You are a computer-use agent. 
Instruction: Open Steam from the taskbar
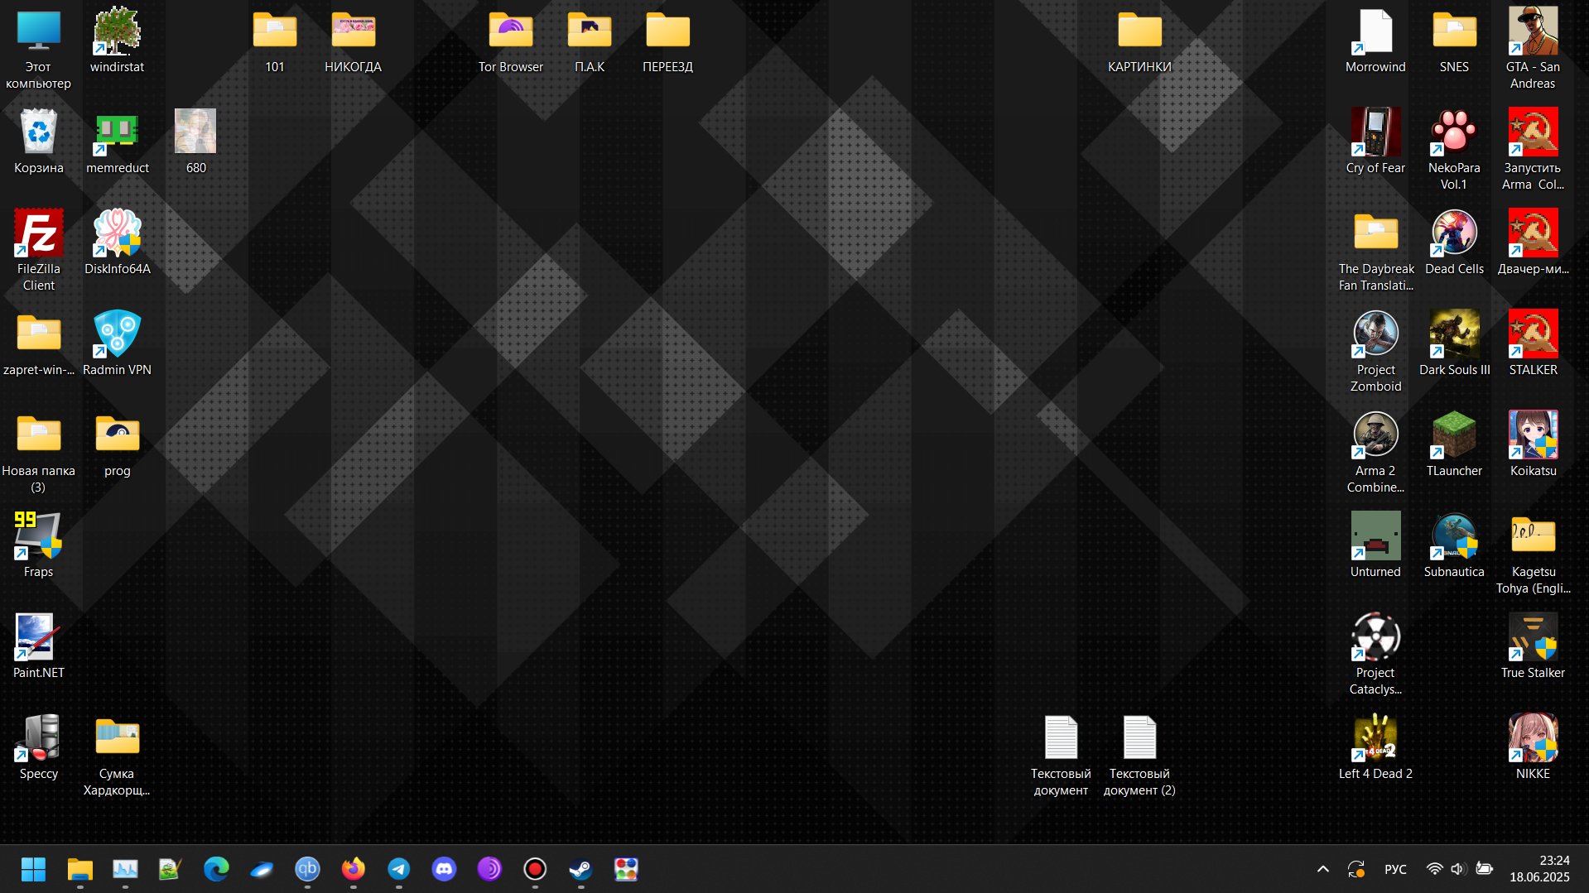click(580, 869)
